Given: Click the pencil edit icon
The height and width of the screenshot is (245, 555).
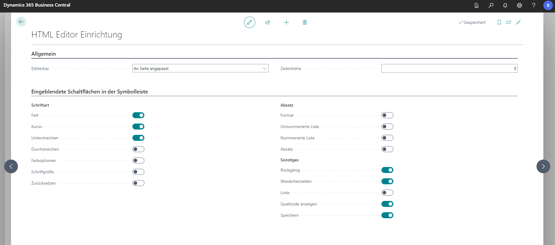Looking at the screenshot, I should [249, 22].
